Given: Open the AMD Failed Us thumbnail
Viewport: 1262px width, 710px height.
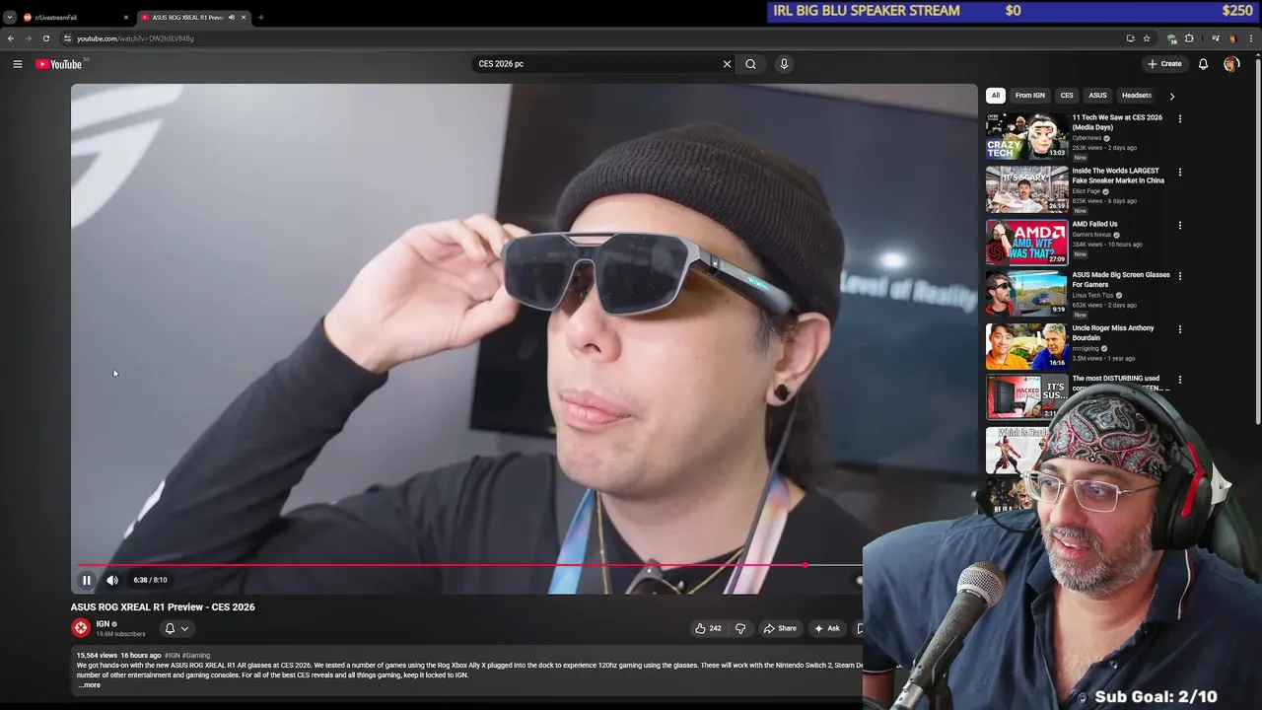Looking at the screenshot, I should pyautogui.click(x=1026, y=242).
